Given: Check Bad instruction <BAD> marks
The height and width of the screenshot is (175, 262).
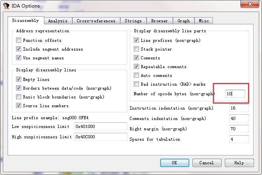Looking at the screenshot, I should 136,84.
